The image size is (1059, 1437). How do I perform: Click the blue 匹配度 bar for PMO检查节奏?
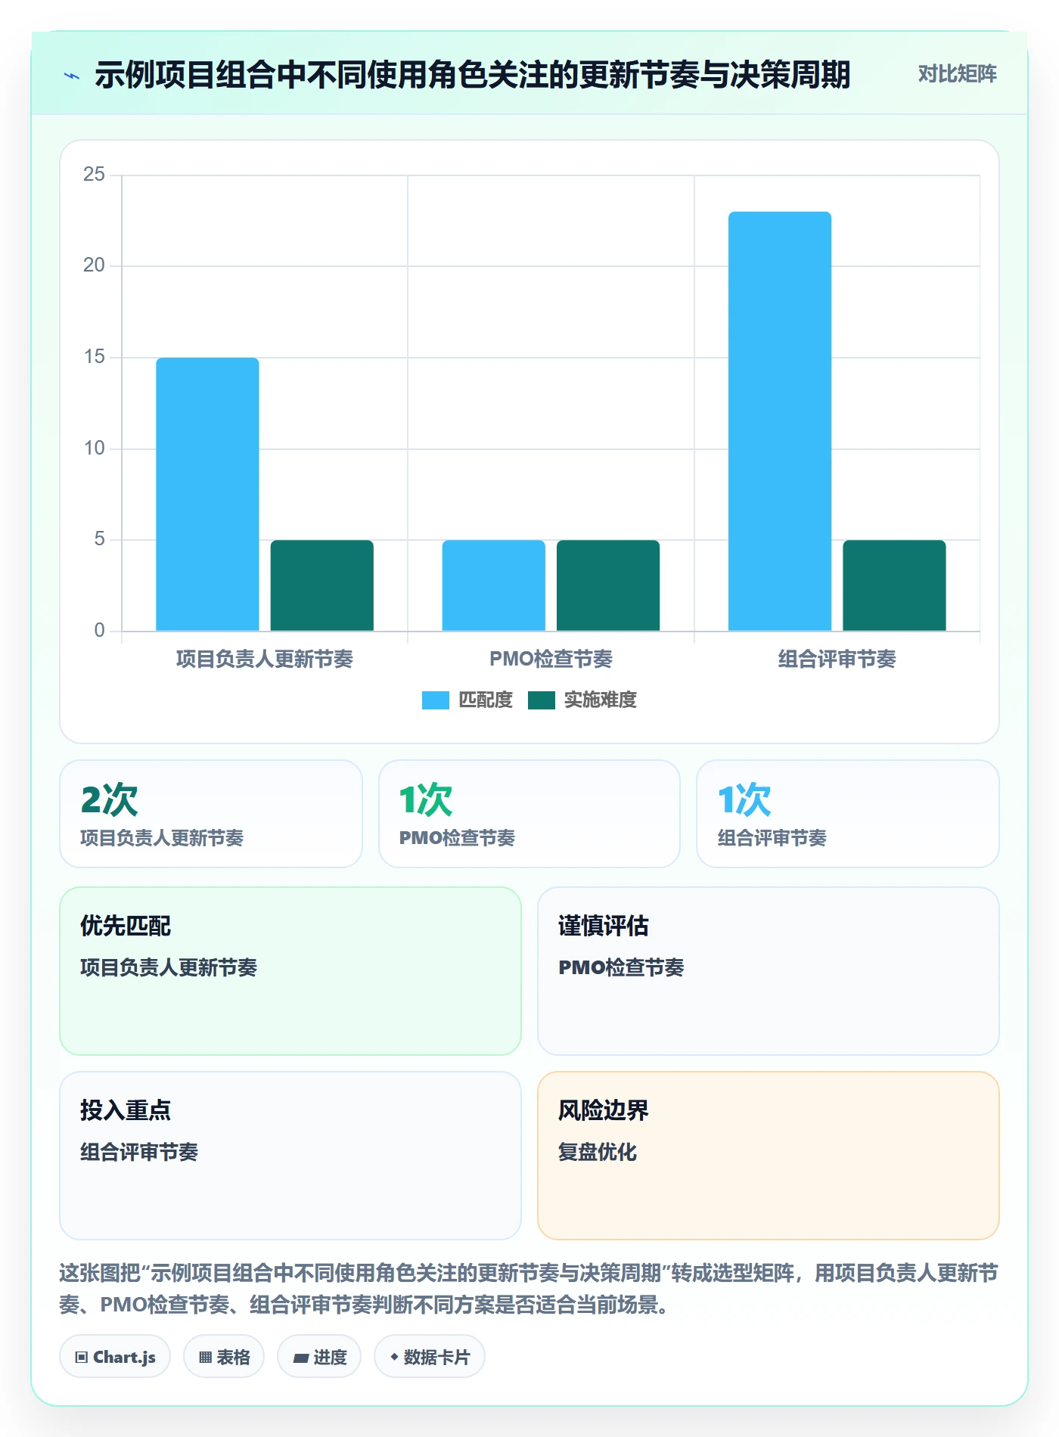(494, 585)
